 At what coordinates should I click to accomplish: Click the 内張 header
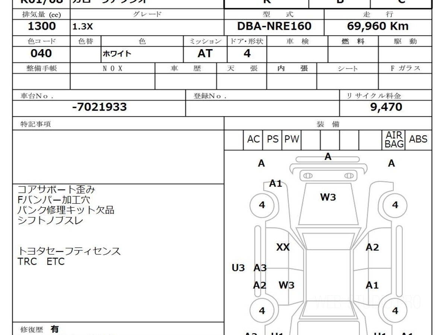pos(293,68)
